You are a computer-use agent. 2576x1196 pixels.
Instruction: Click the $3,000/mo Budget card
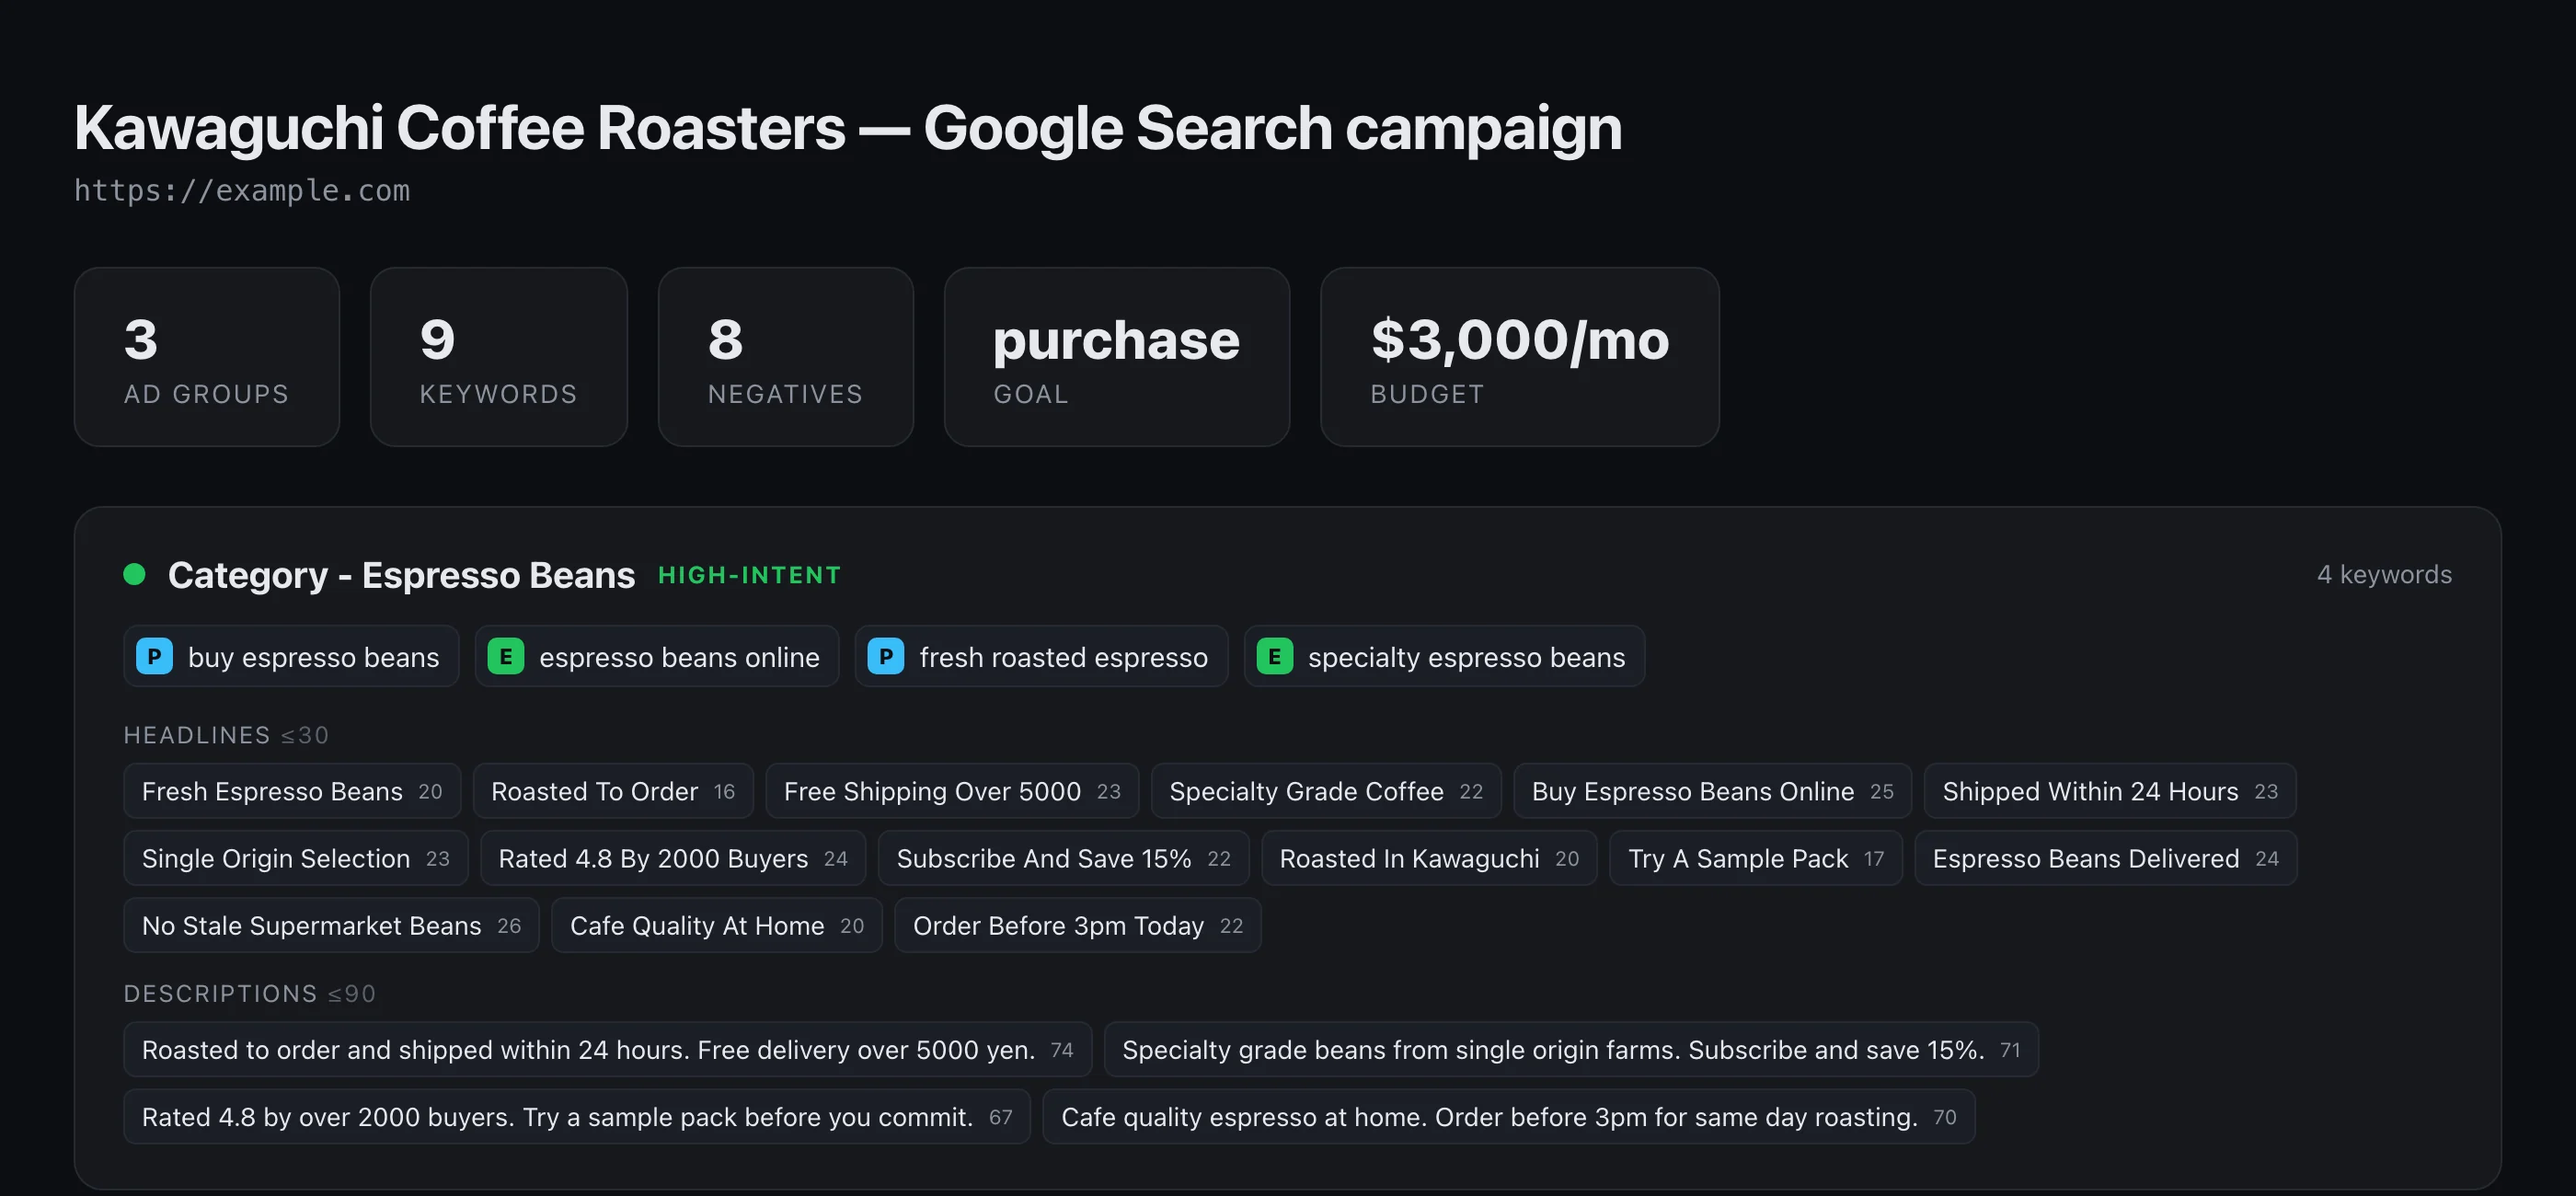point(1520,357)
